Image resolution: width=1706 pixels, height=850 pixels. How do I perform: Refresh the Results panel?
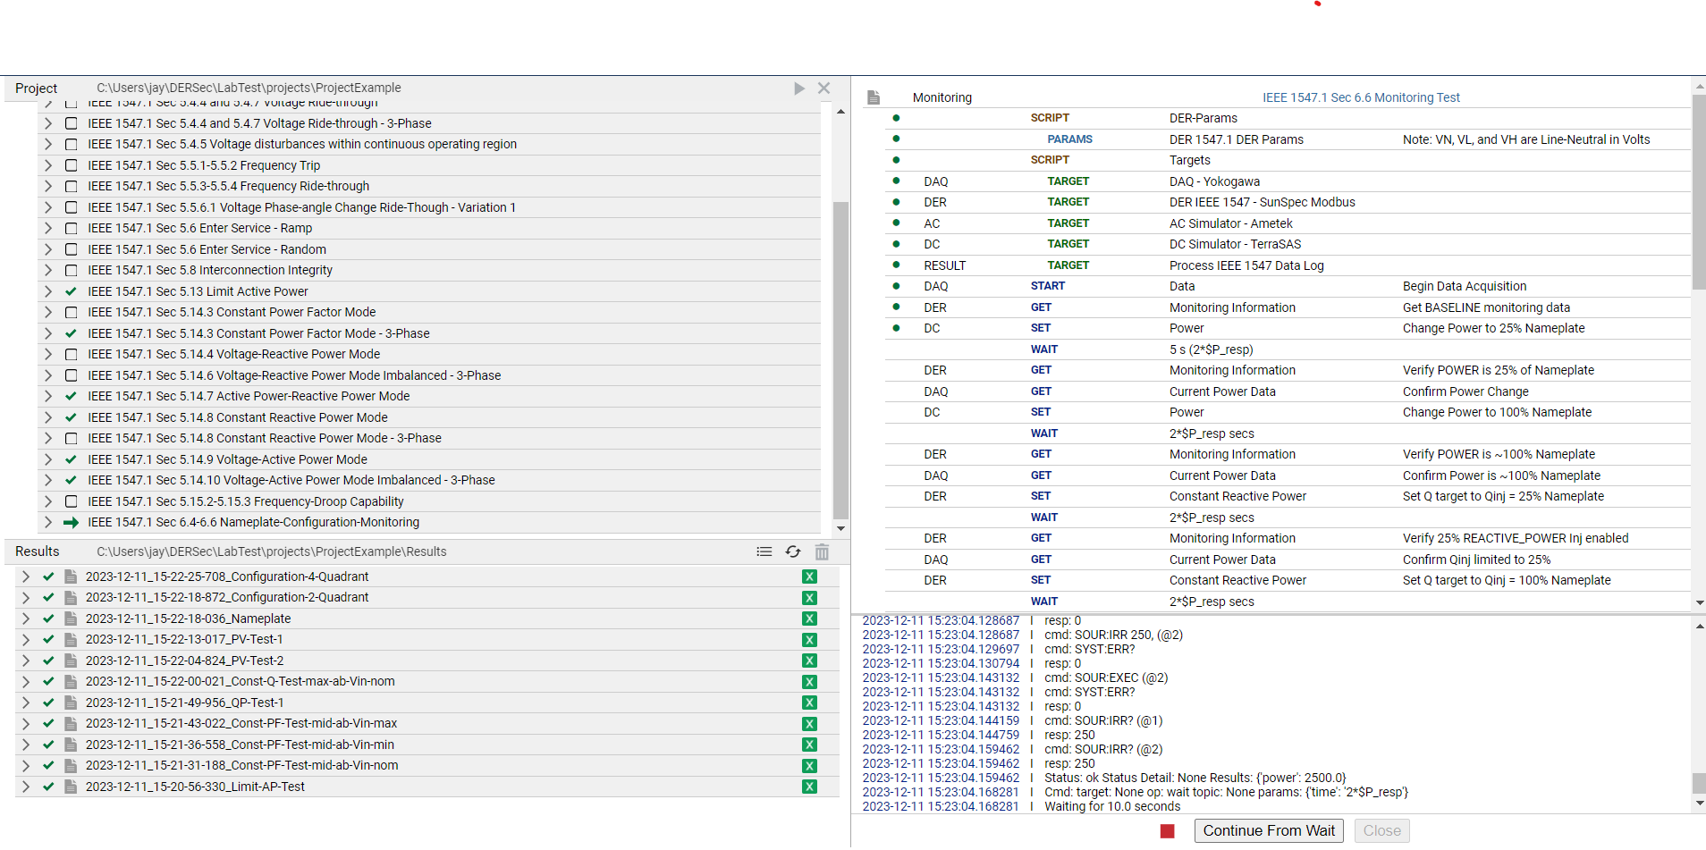793,552
